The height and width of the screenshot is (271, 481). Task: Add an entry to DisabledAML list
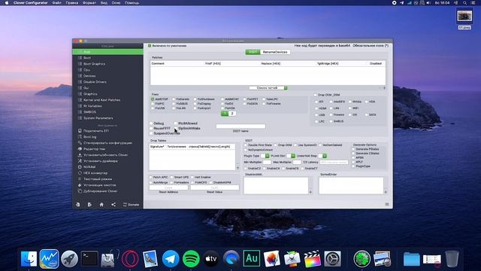click(x=310, y=192)
